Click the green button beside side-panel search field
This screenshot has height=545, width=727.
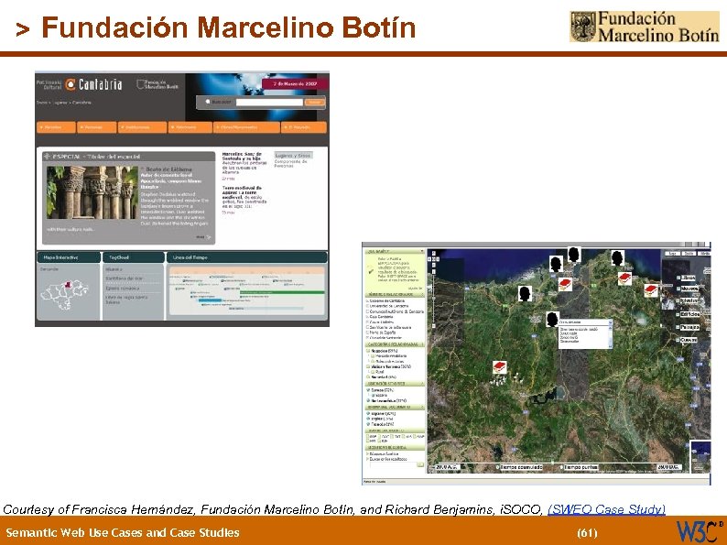point(420,464)
